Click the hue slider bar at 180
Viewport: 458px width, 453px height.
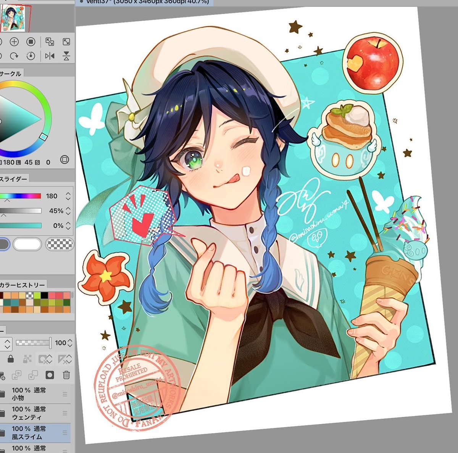(x=20, y=196)
